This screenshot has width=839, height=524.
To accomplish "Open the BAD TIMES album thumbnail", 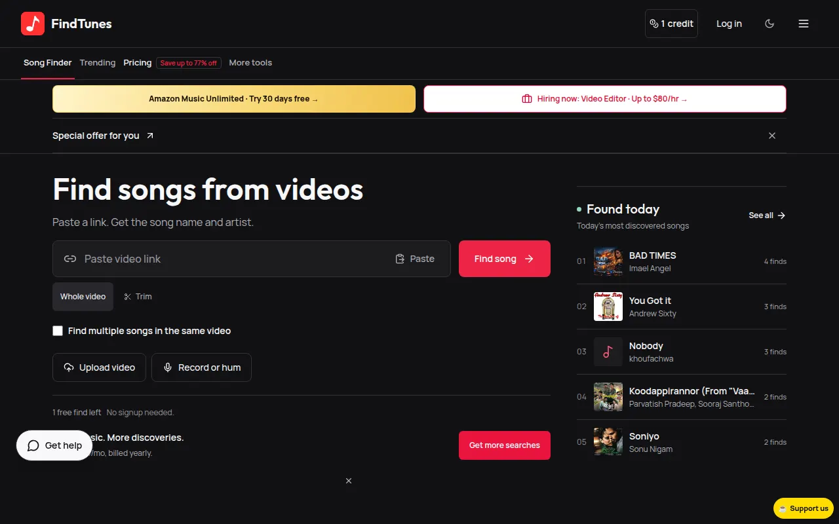I will pos(608,261).
